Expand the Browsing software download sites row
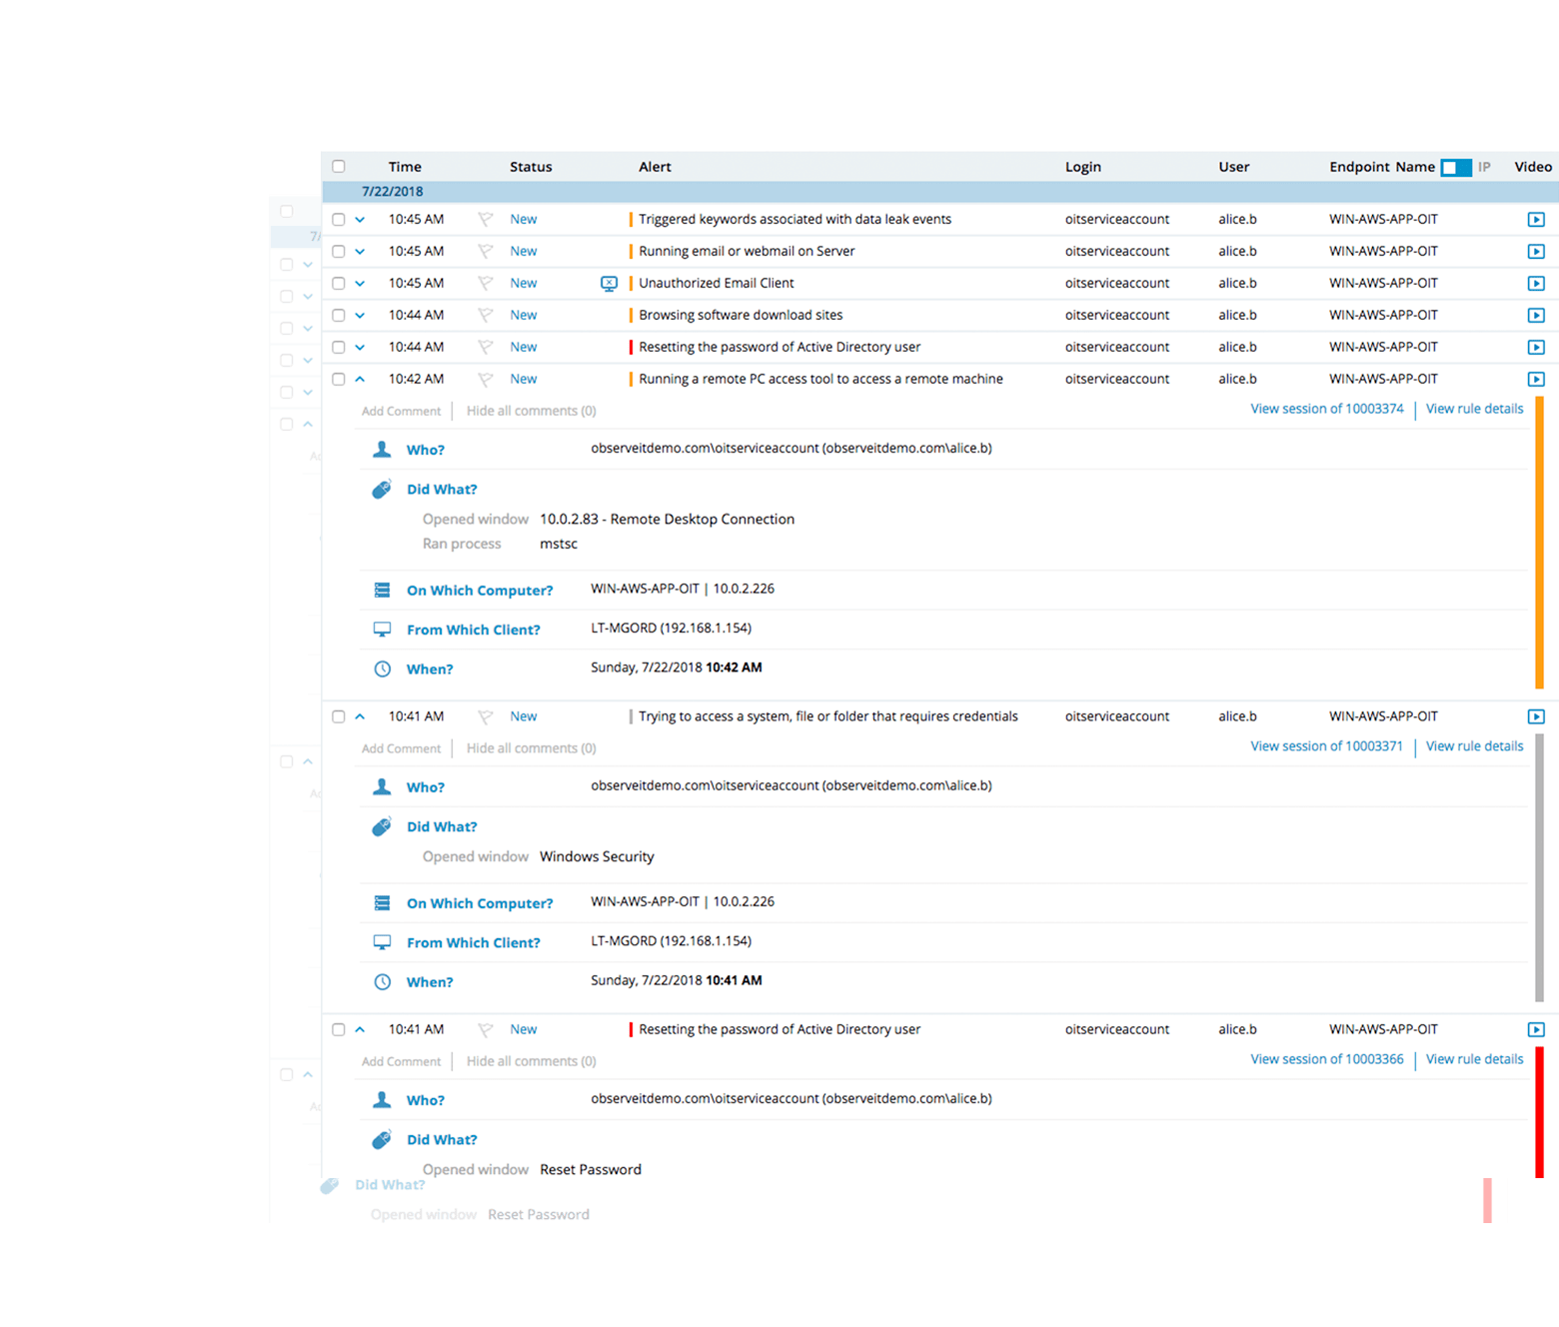This screenshot has width=1559, height=1327. point(360,316)
